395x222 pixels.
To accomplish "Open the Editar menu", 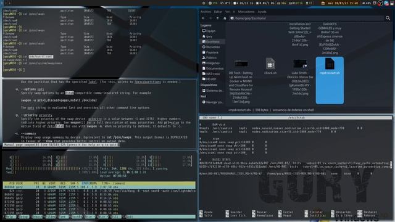I will click(x=218, y=12).
